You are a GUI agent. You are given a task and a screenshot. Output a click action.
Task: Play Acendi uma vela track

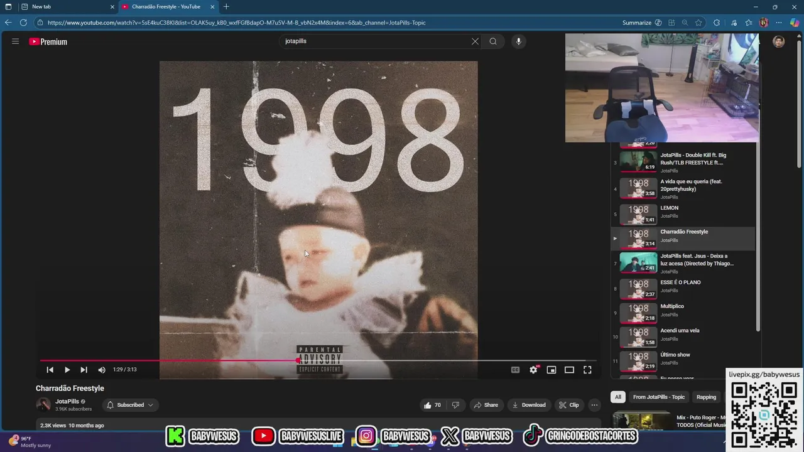tap(683, 336)
